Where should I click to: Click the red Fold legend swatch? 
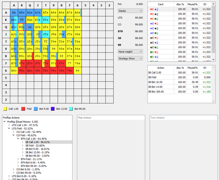click(23, 109)
